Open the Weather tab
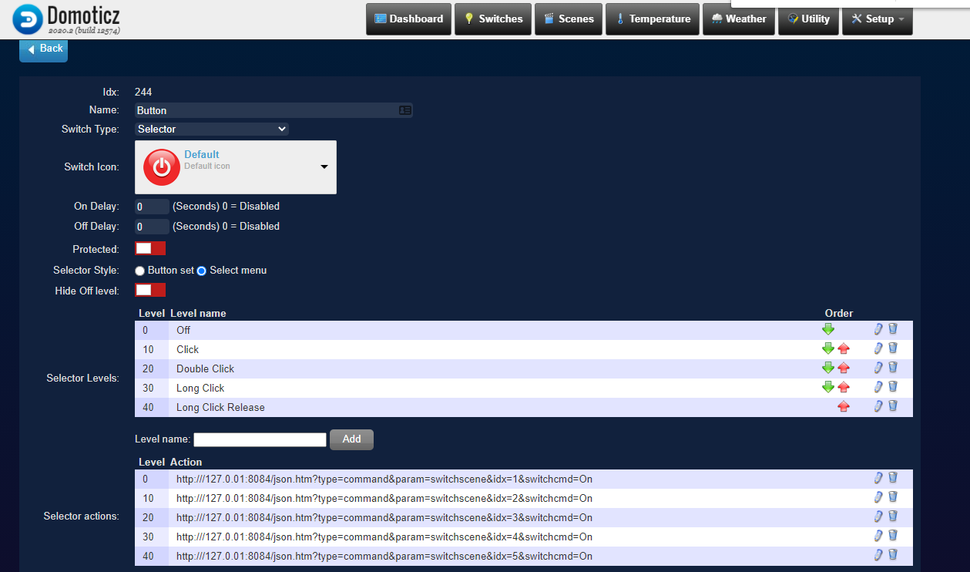970x572 pixels. click(x=739, y=19)
